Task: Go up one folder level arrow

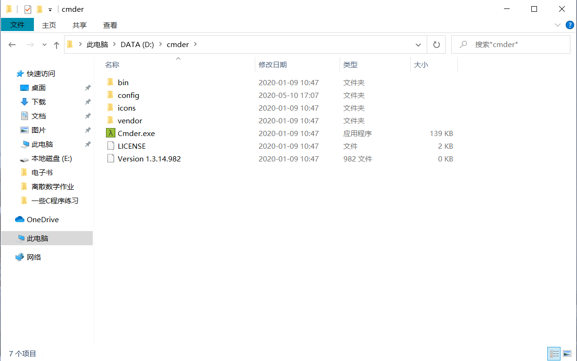Action: click(57, 45)
